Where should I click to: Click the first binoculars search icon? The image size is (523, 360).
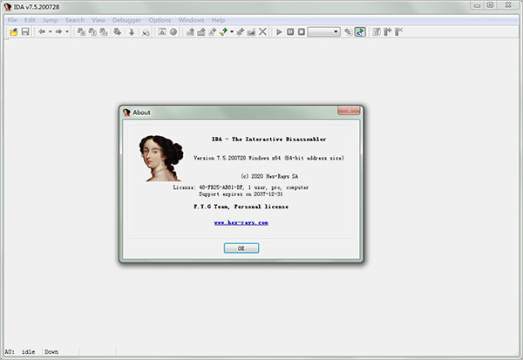[x=81, y=31]
